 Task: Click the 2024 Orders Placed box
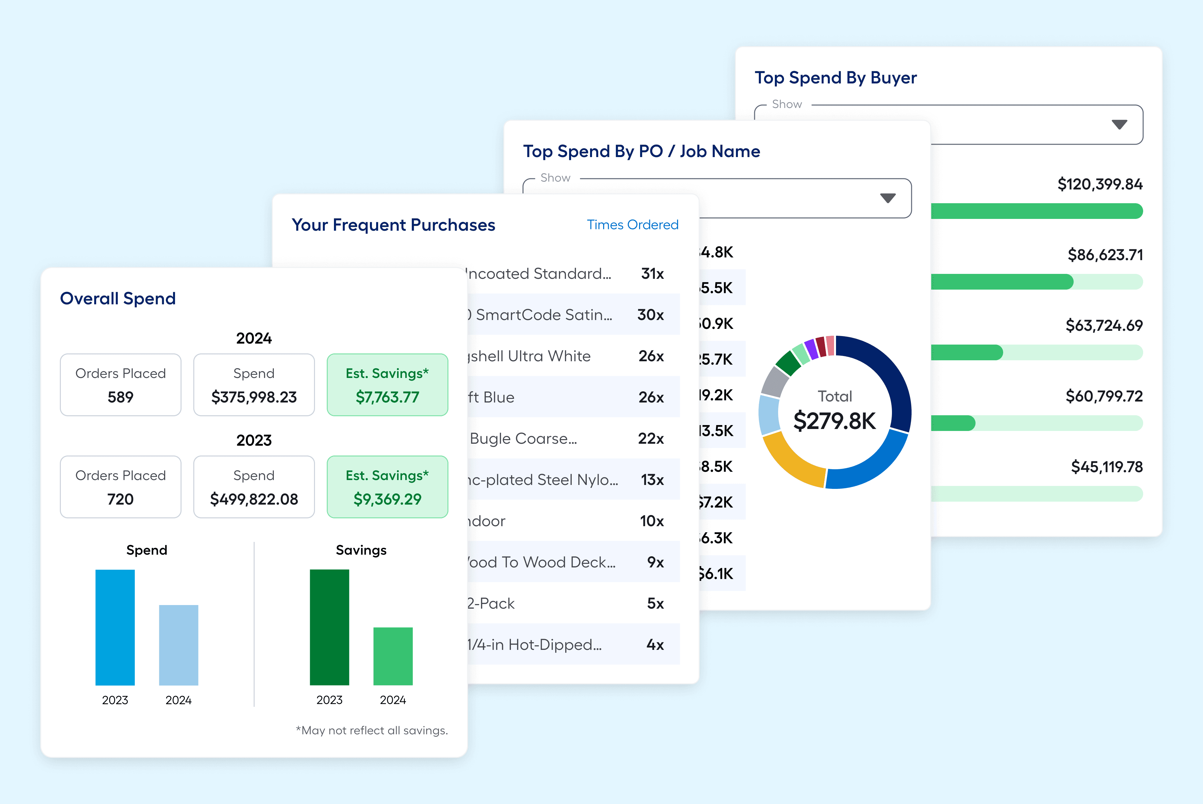tap(120, 384)
